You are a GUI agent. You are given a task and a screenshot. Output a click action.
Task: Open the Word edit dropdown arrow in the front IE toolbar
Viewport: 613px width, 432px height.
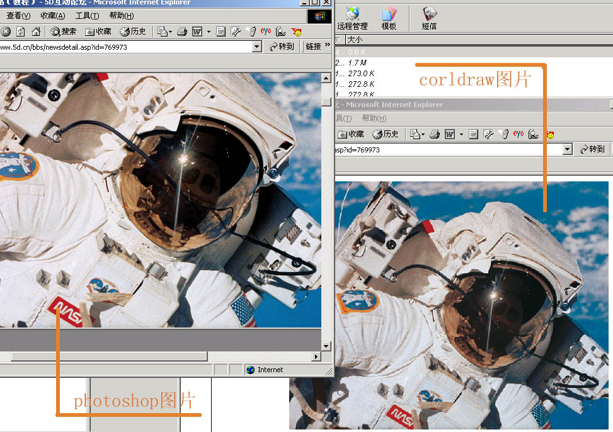209,31
